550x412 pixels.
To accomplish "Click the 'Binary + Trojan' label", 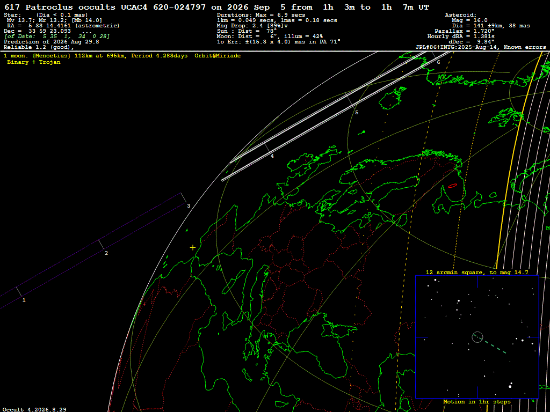I will coord(34,62).
